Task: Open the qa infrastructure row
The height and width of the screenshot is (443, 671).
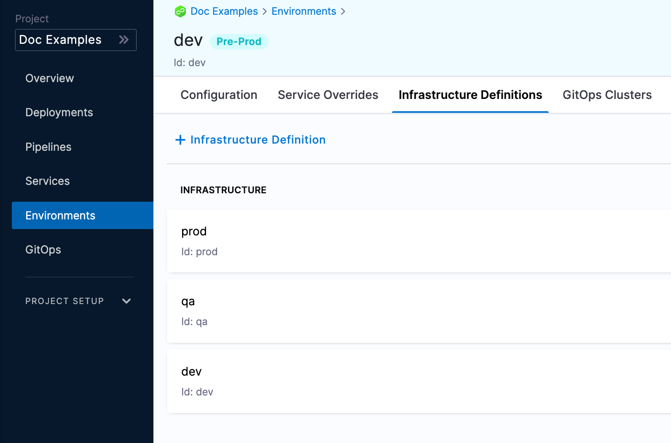Action: (x=418, y=311)
